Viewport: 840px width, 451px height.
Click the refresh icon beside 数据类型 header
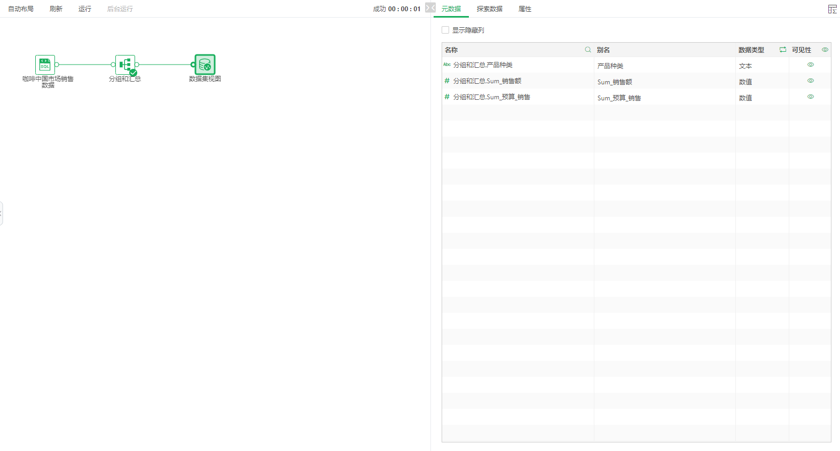pyautogui.click(x=783, y=50)
